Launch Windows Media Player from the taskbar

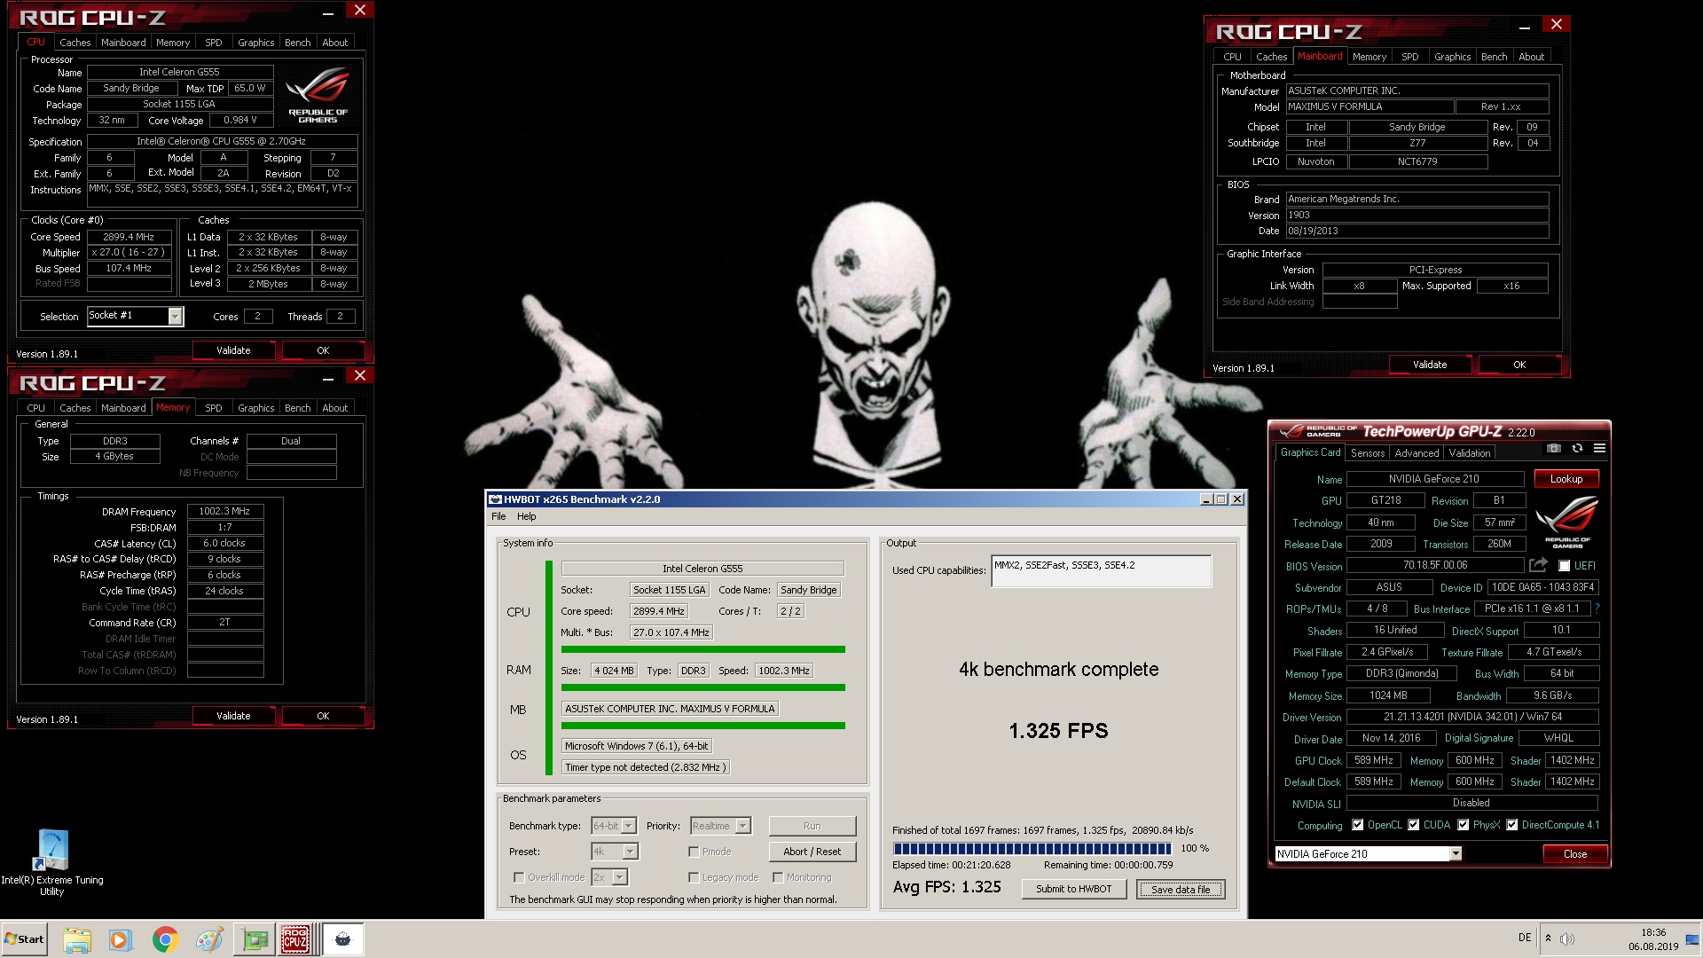pos(120,939)
